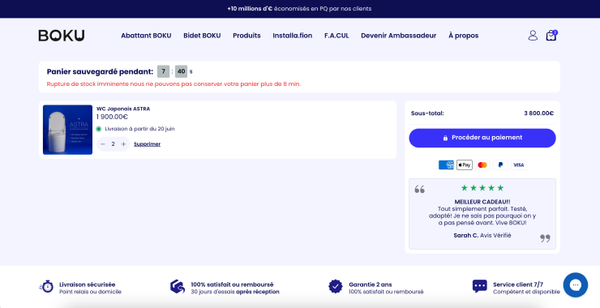Click the 3 800.00€ subtotal amount

pos(538,113)
